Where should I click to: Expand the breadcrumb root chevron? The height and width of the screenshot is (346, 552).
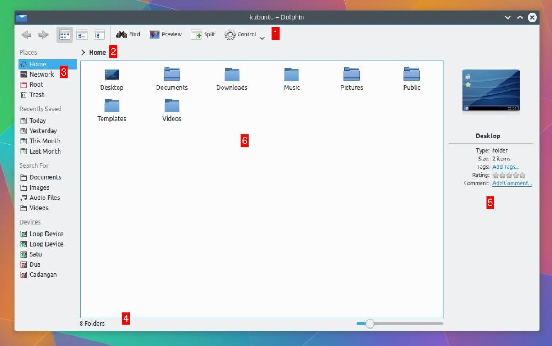click(x=84, y=52)
